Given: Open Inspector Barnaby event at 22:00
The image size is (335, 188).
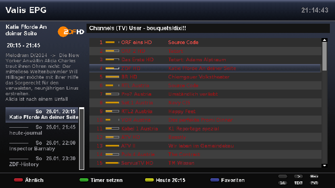Looking at the screenshot, I should (x=42, y=146).
